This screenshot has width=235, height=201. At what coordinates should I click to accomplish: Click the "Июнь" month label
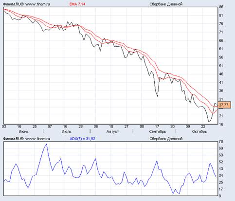[x=23, y=131]
